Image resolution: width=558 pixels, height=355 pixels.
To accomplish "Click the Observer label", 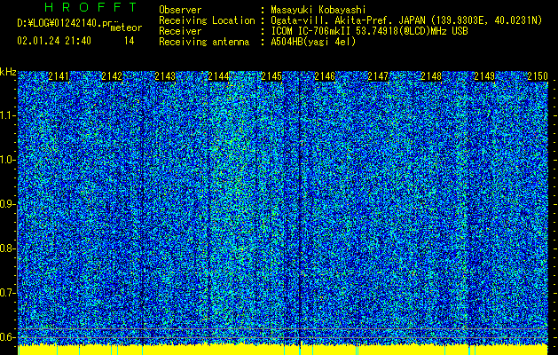I will coord(180,10).
